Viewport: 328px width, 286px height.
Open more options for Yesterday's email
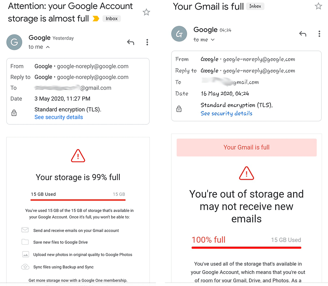[147, 42]
